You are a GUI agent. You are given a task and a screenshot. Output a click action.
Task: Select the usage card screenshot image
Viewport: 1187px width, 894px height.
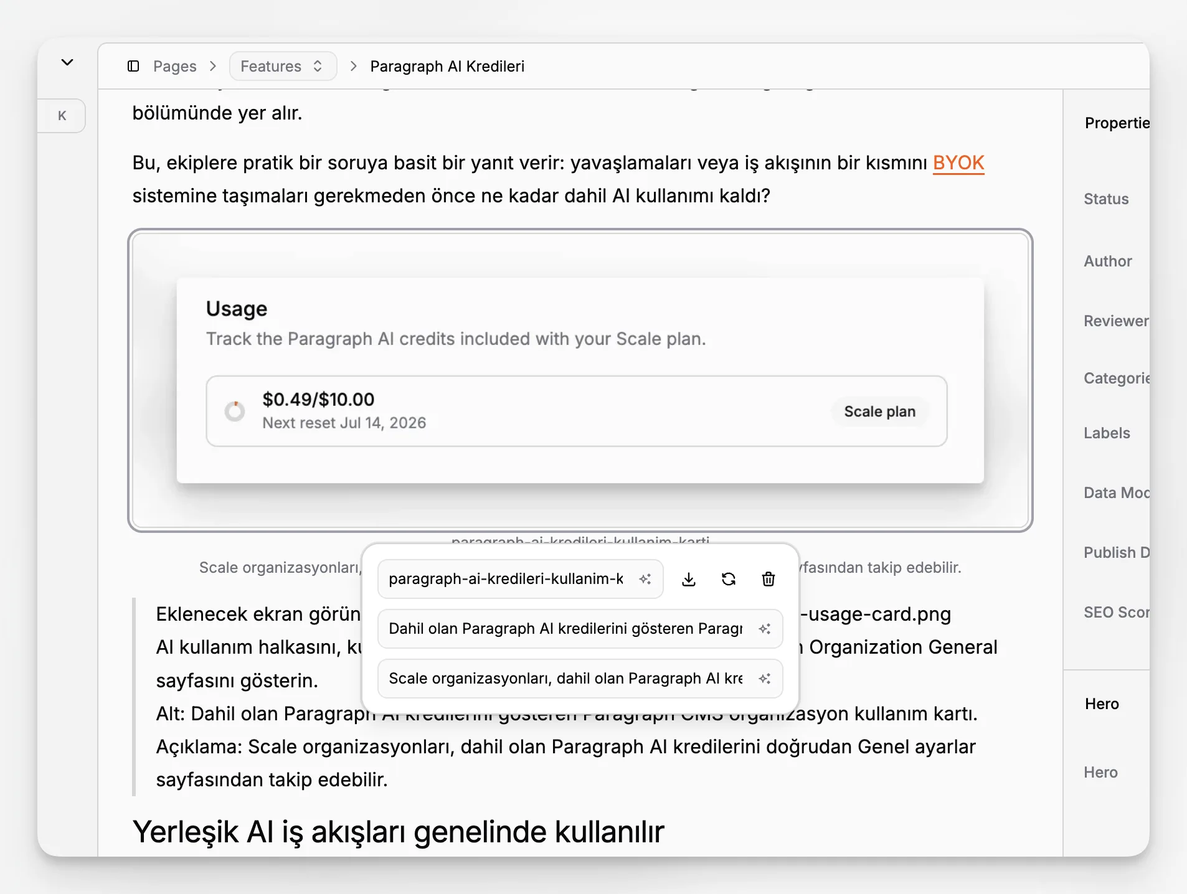(x=580, y=380)
